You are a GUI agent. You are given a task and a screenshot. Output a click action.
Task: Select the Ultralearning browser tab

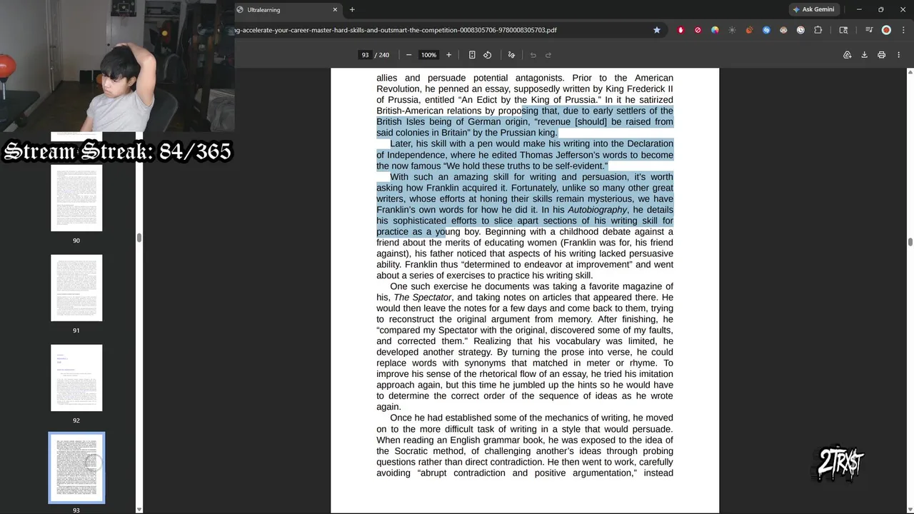(286, 10)
